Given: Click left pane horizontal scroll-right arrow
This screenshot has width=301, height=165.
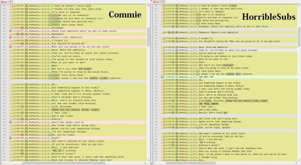Looking at the screenshot, I should click(x=145, y=163).
